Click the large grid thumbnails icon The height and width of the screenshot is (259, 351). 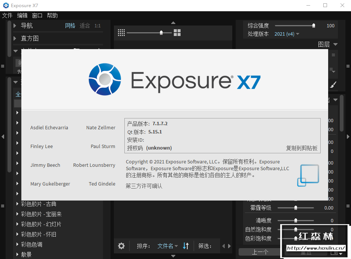177,33
